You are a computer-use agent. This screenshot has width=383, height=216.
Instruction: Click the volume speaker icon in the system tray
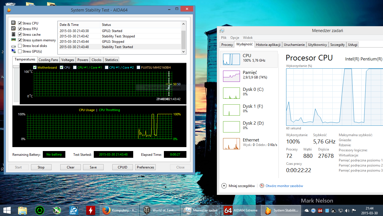[347, 210]
